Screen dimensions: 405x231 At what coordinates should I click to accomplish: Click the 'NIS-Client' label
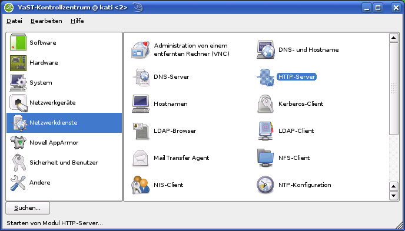tap(168, 185)
